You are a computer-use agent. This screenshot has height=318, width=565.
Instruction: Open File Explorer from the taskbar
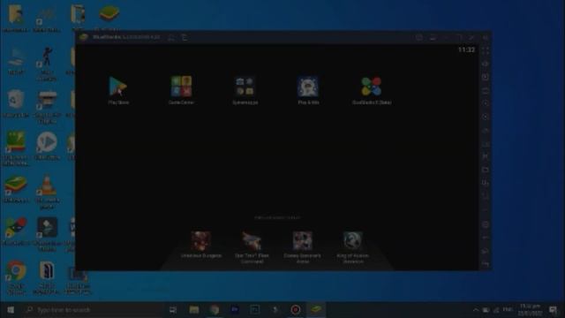(x=194, y=310)
